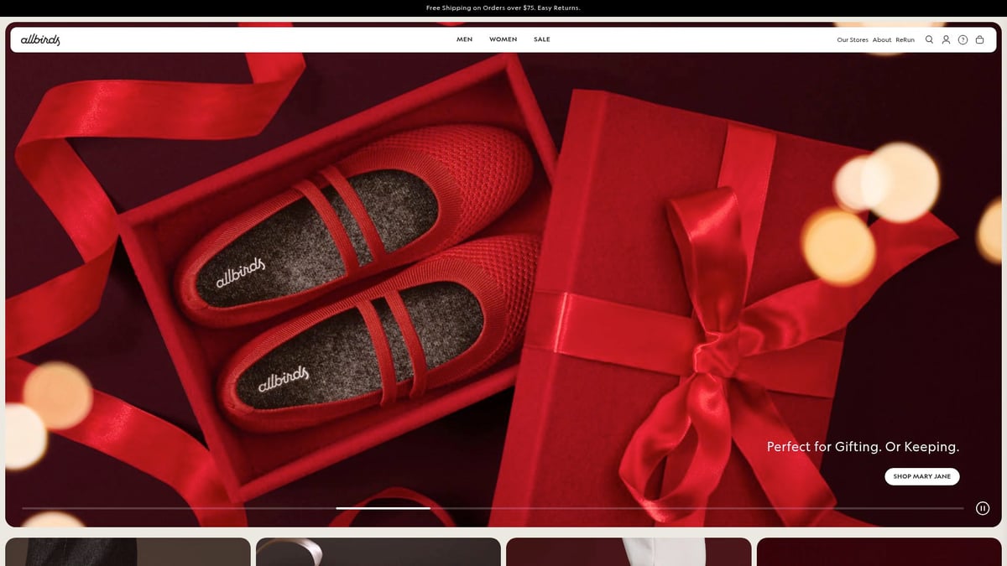This screenshot has width=1007, height=566.
Task: Go to the SALE menu item
Action: pos(542,39)
